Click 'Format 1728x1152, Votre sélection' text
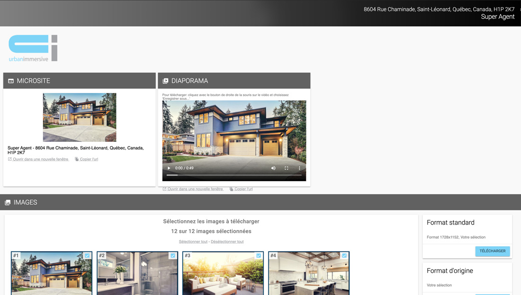The height and width of the screenshot is (295, 521). point(456,237)
